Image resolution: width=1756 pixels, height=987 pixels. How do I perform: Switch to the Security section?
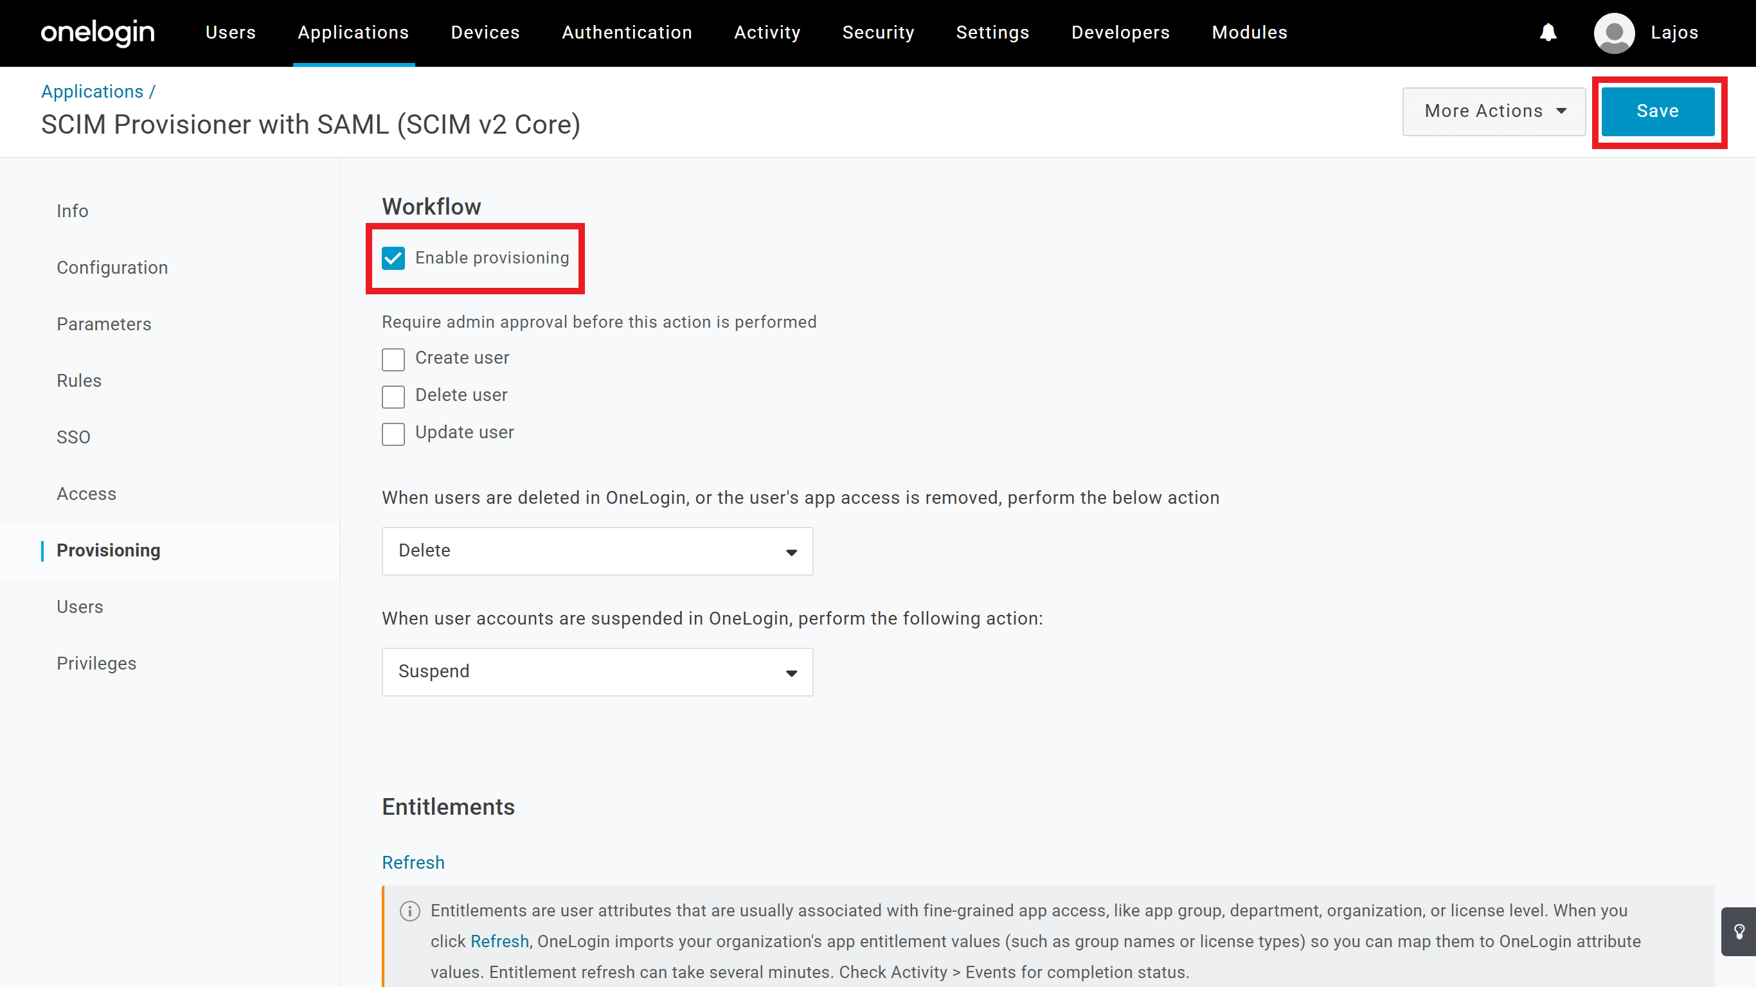(878, 33)
